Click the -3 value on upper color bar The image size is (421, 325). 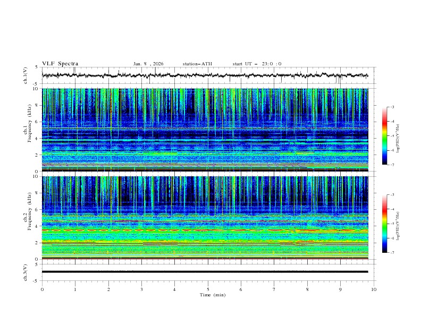point(392,107)
